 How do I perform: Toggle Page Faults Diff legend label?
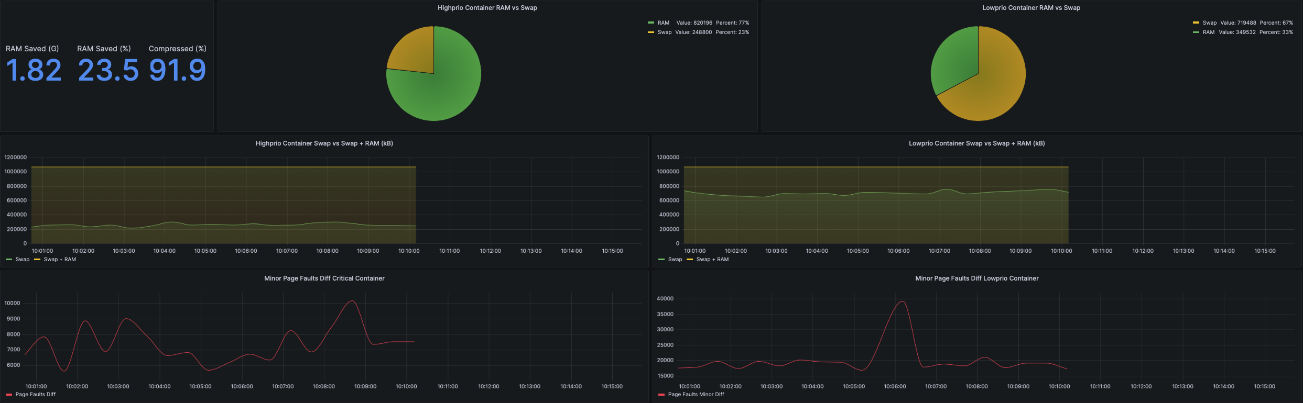pos(36,395)
